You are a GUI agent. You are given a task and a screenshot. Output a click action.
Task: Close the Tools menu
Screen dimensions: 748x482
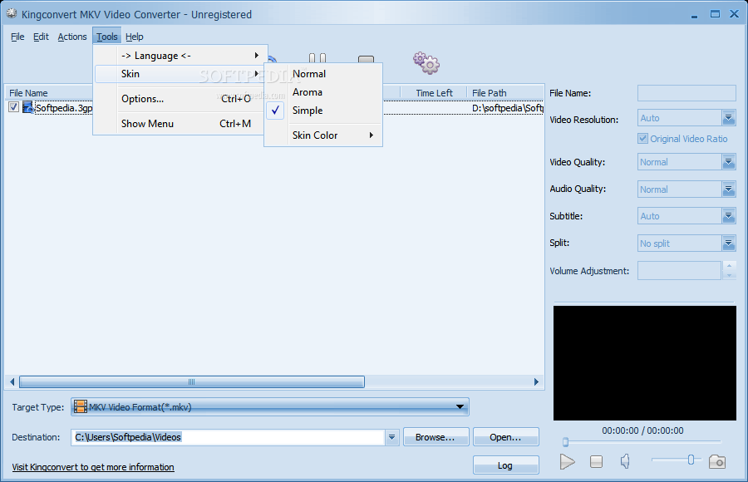click(107, 37)
